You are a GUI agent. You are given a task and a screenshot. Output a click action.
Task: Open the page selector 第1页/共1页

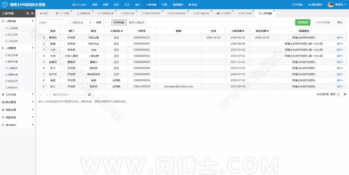[x=62, y=94]
